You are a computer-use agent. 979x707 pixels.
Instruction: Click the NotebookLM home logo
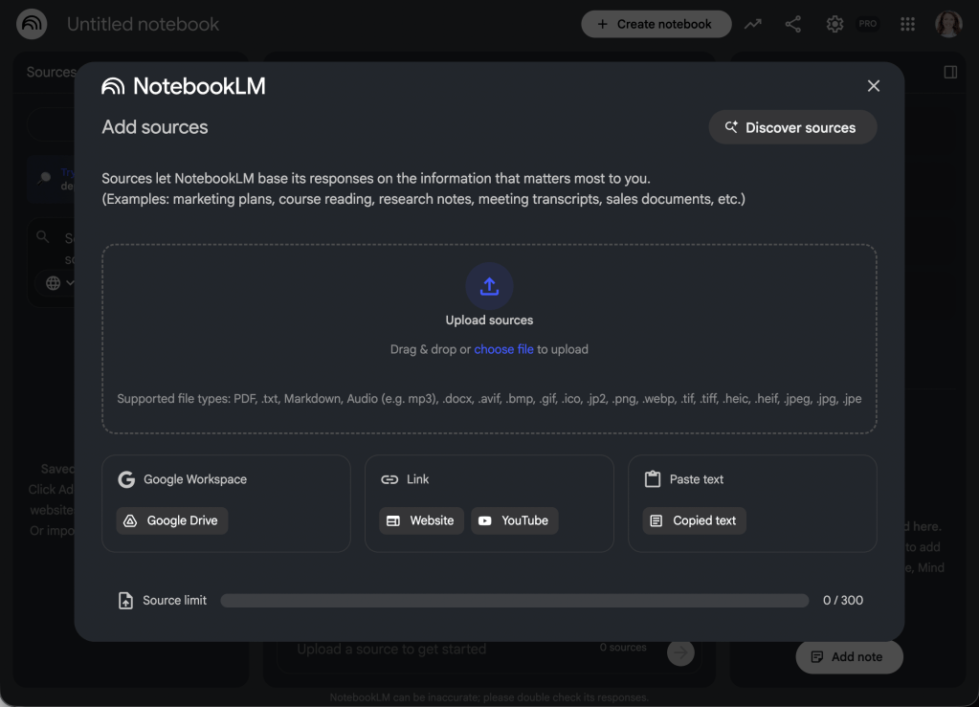click(x=32, y=24)
